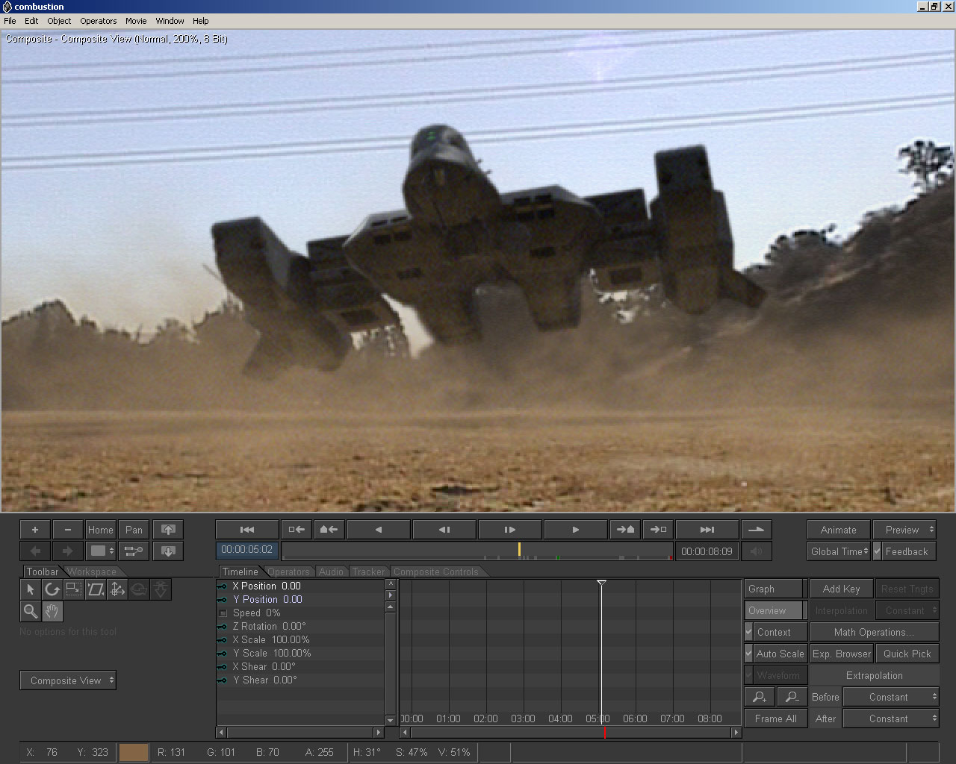Click the yellow playhead in scrub bar
The image size is (956, 764).
pyautogui.click(x=519, y=549)
